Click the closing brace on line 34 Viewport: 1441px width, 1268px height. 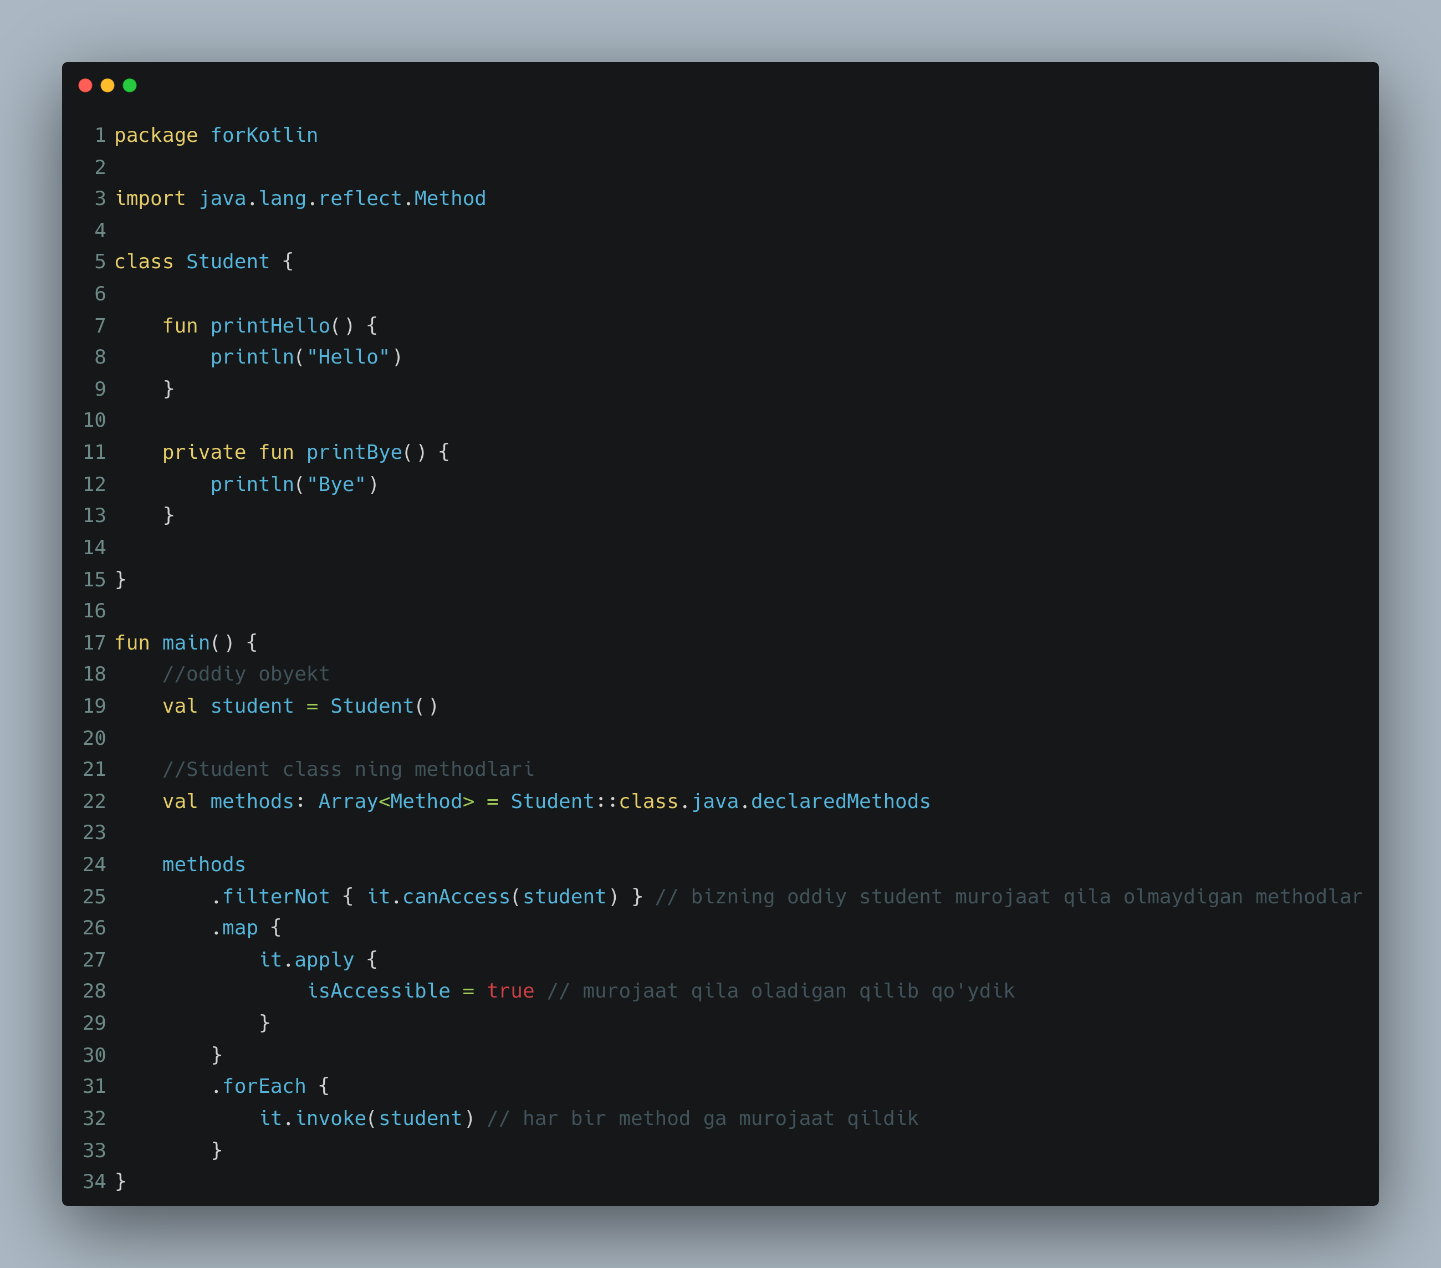121,1182
